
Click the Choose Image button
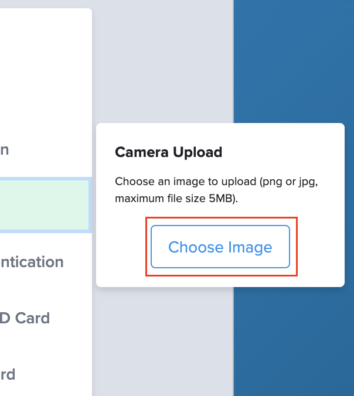click(x=220, y=247)
